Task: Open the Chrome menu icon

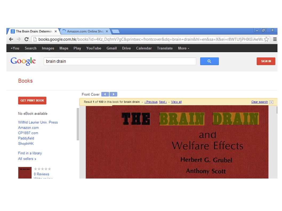Action: [x=275, y=39]
